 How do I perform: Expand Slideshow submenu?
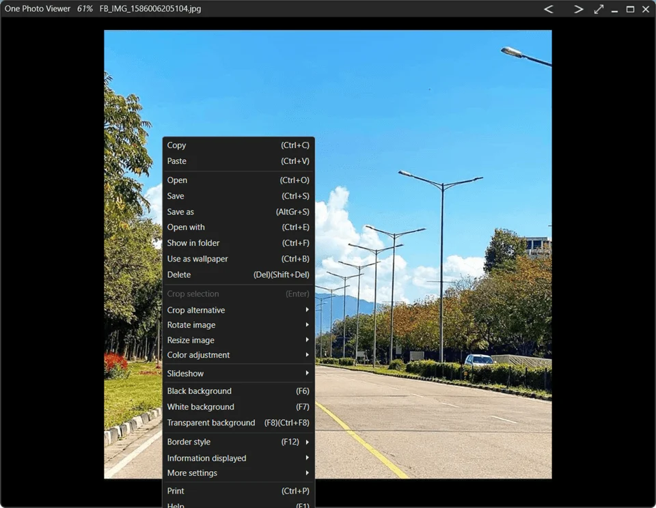(238, 373)
